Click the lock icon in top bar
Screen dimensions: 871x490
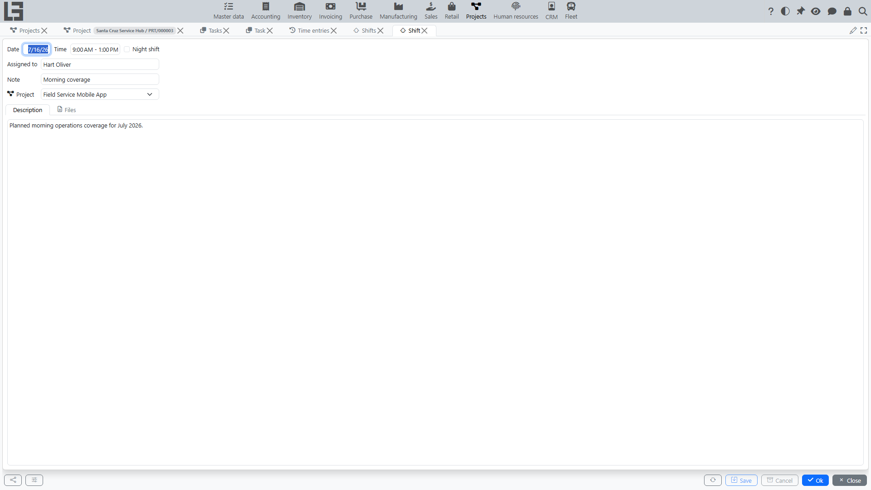[847, 11]
